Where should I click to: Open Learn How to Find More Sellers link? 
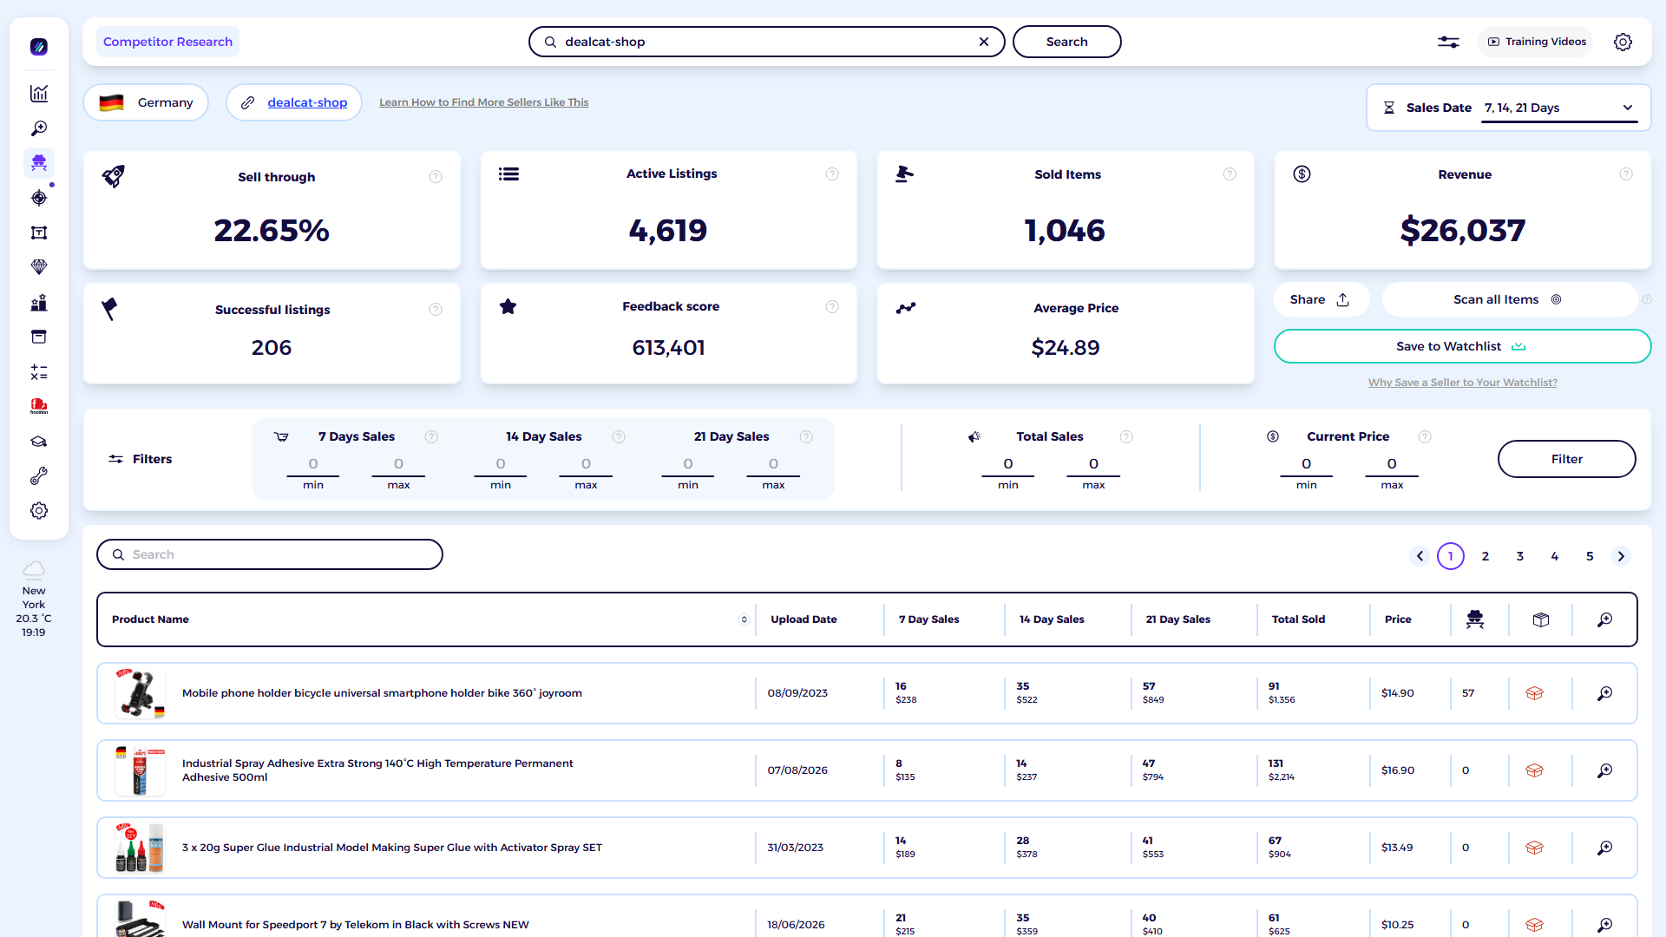pyautogui.click(x=483, y=102)
